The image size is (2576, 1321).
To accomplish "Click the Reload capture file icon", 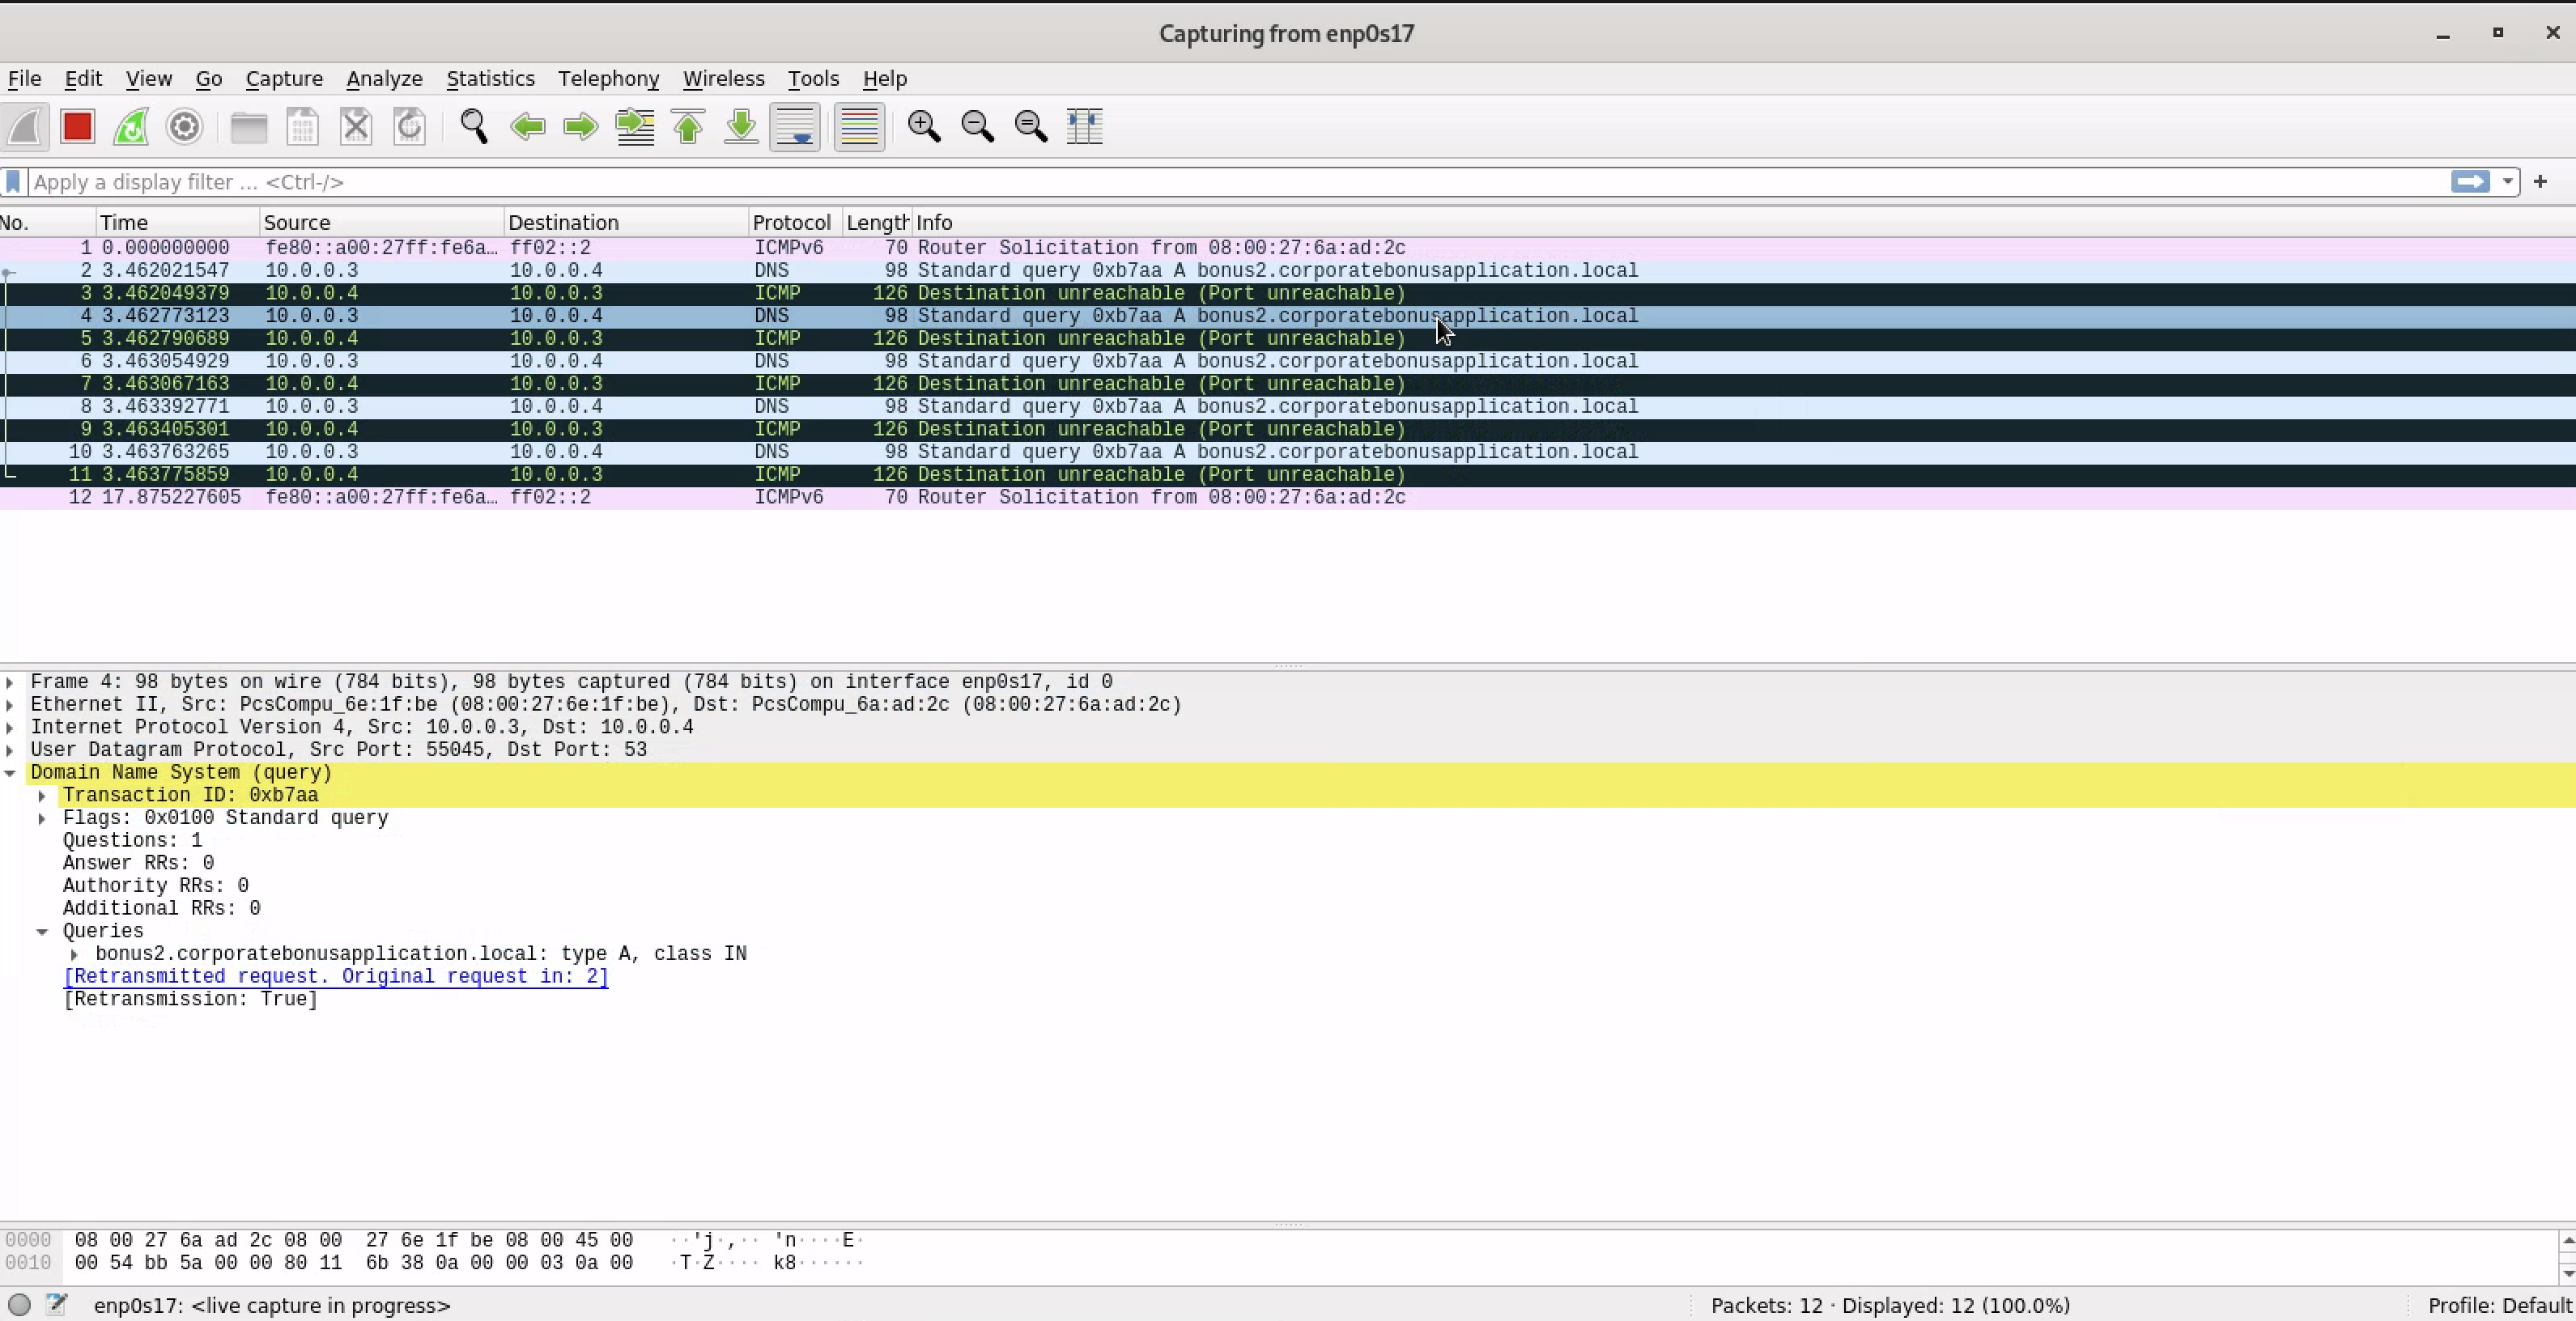I will 409,127.
